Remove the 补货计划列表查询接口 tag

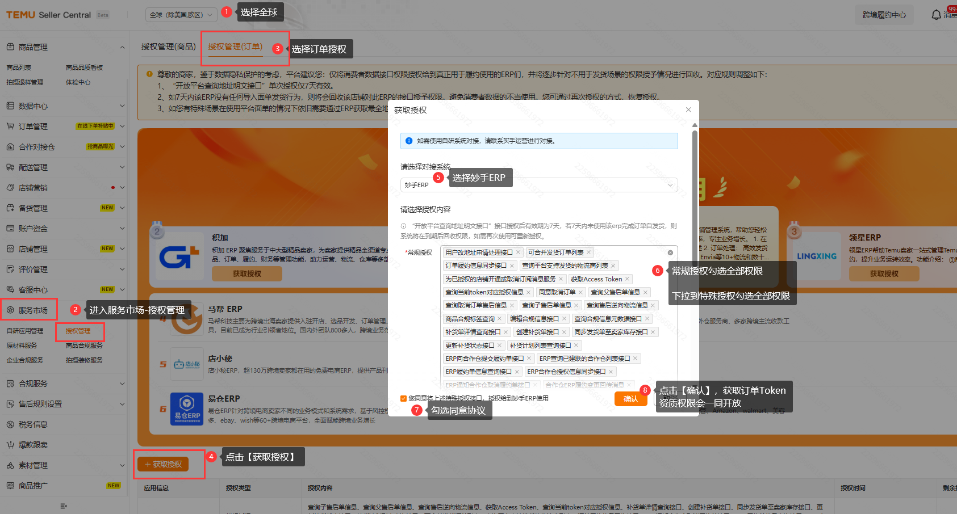576,346
